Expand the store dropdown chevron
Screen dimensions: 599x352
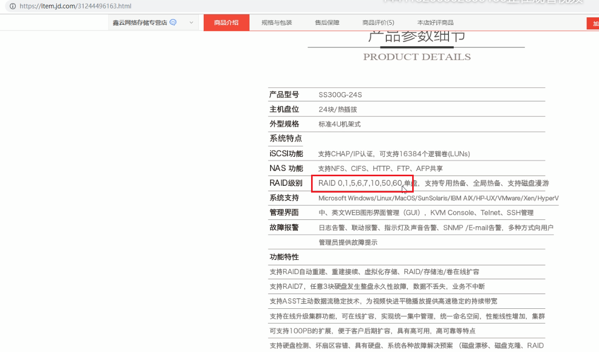191,23
